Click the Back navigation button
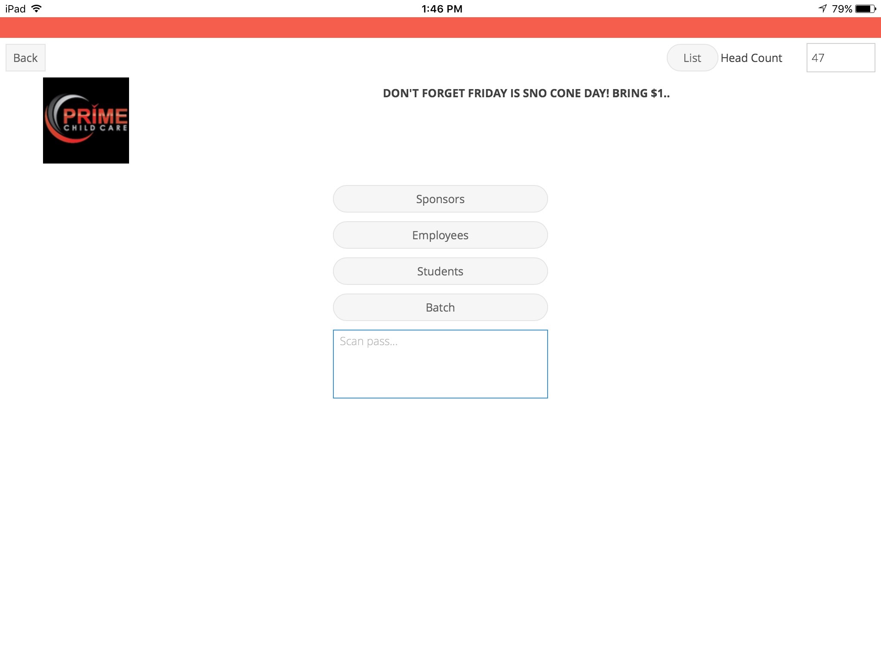Image resolution: width=881 pixels, height=661 pixels. [x=26, y=57]
